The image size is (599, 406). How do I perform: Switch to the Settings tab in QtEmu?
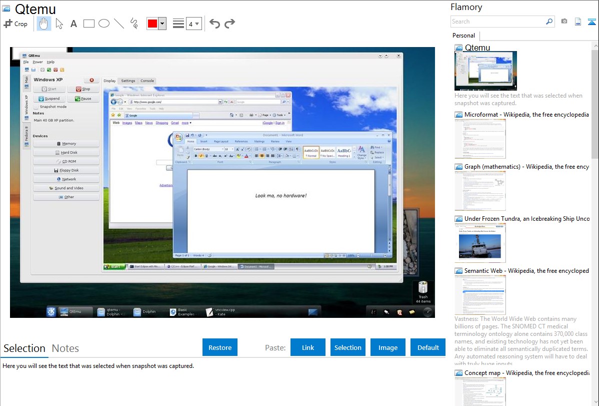pyautogui.click(x=128, y=81)
